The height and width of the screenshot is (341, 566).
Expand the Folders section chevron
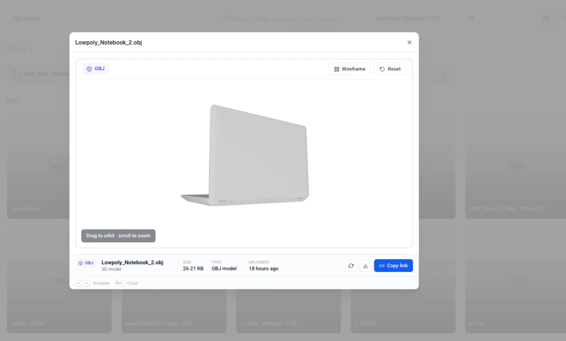point(31,49)
